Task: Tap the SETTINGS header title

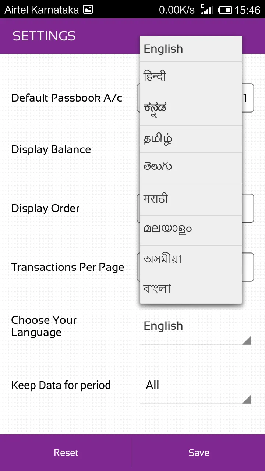Action: point(44,36)
